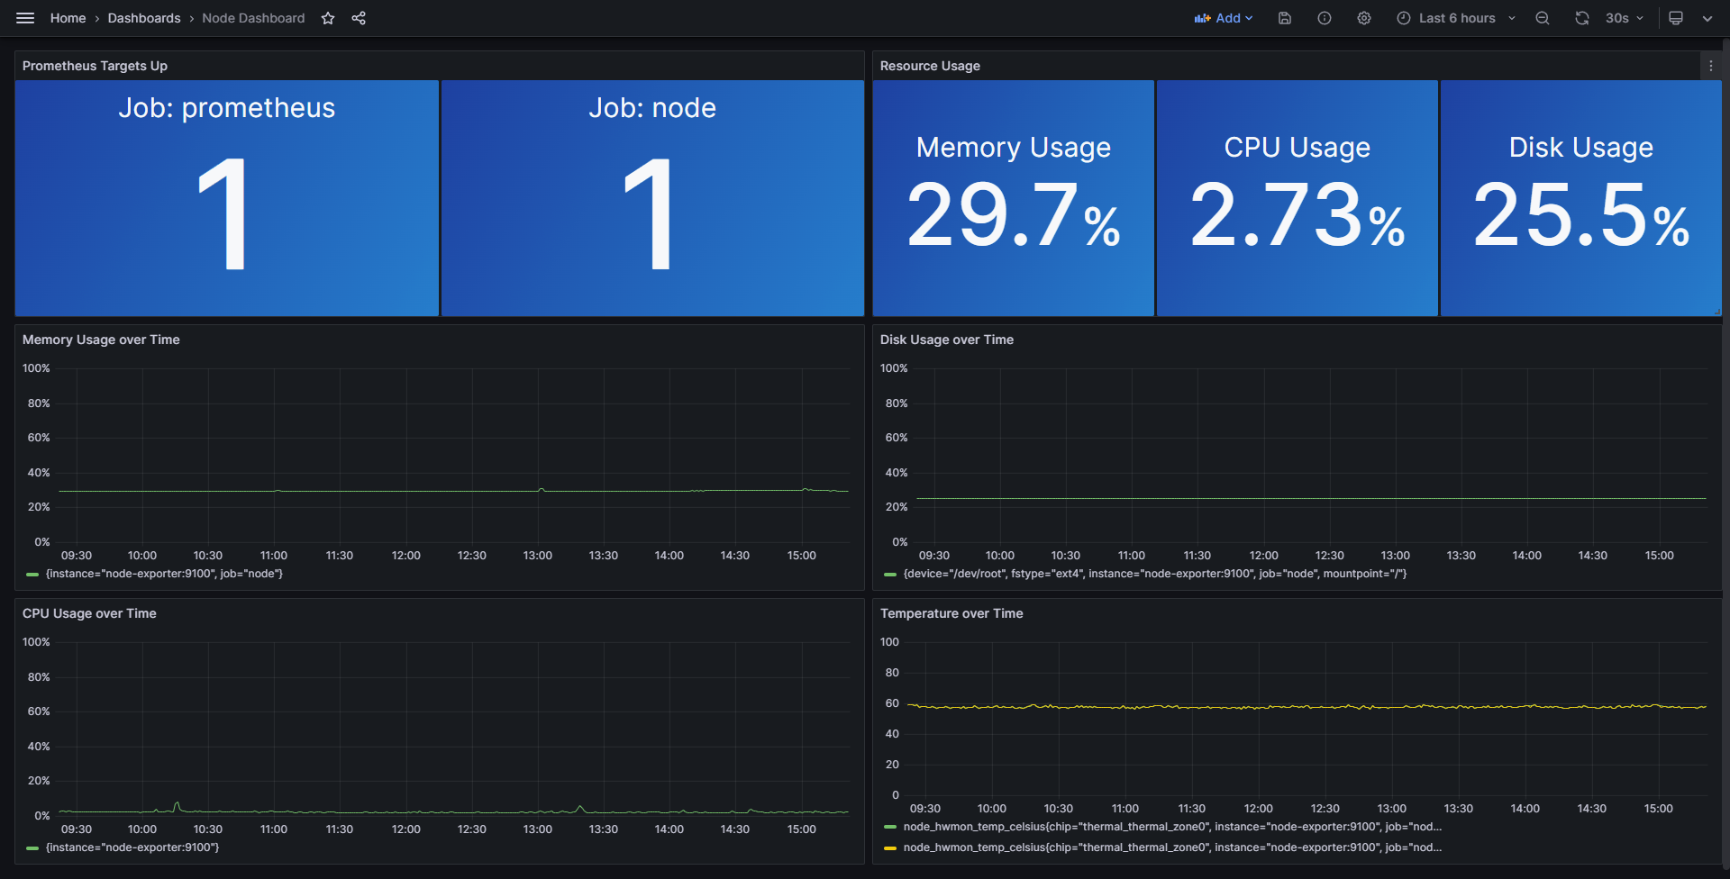Click the memory bump near 13:00
The image size is (1730, 879).
pyautogui.click(x=542, y=490)
